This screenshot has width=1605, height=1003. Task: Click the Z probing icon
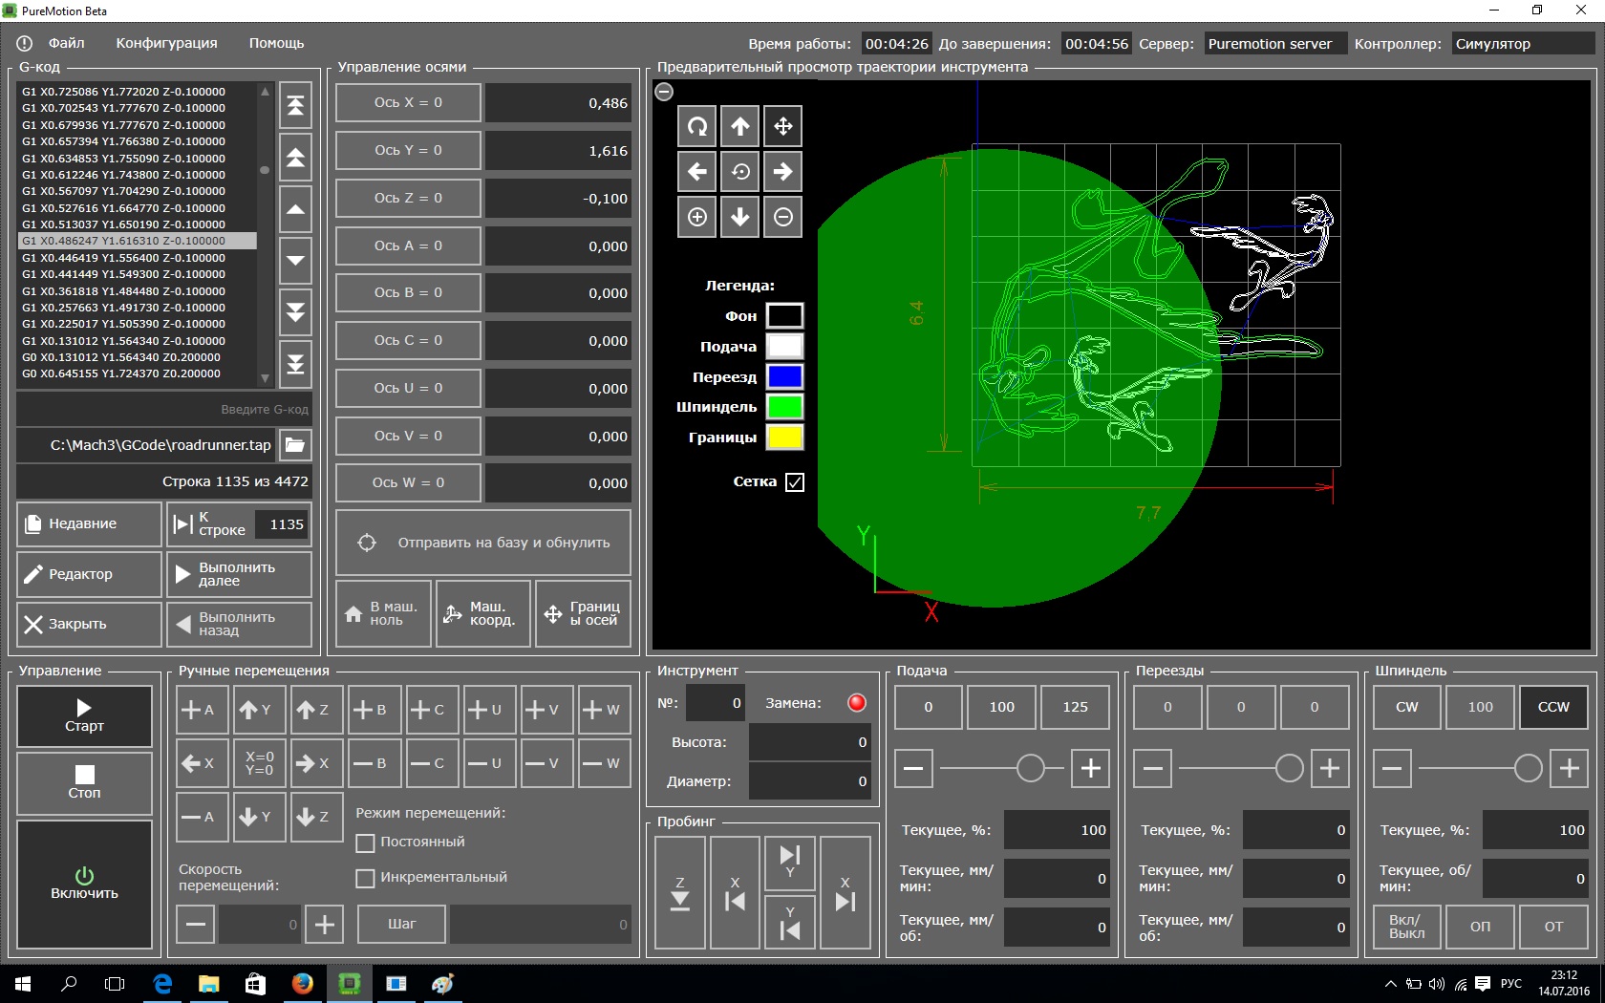pyautogui.click(x=680, y=892)
